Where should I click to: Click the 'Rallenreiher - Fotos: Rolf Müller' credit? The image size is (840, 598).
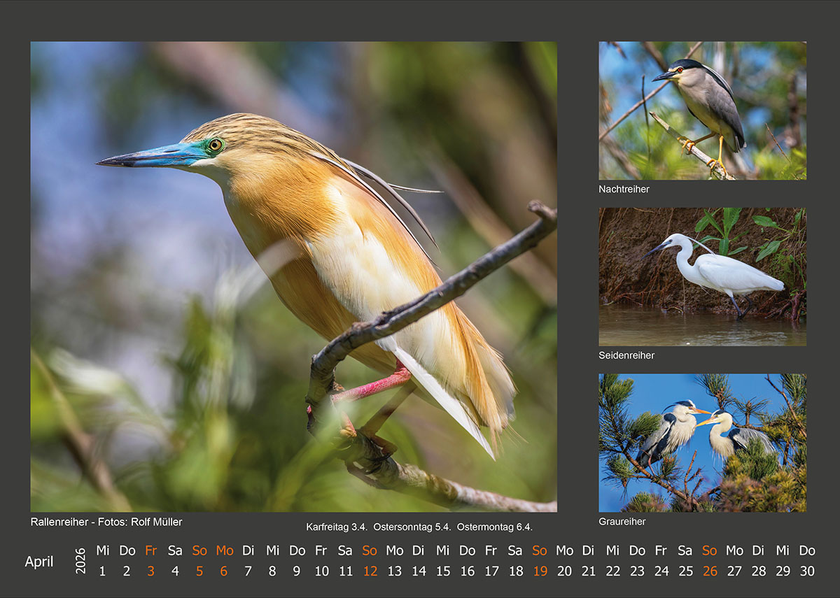(x=106, y=522)
